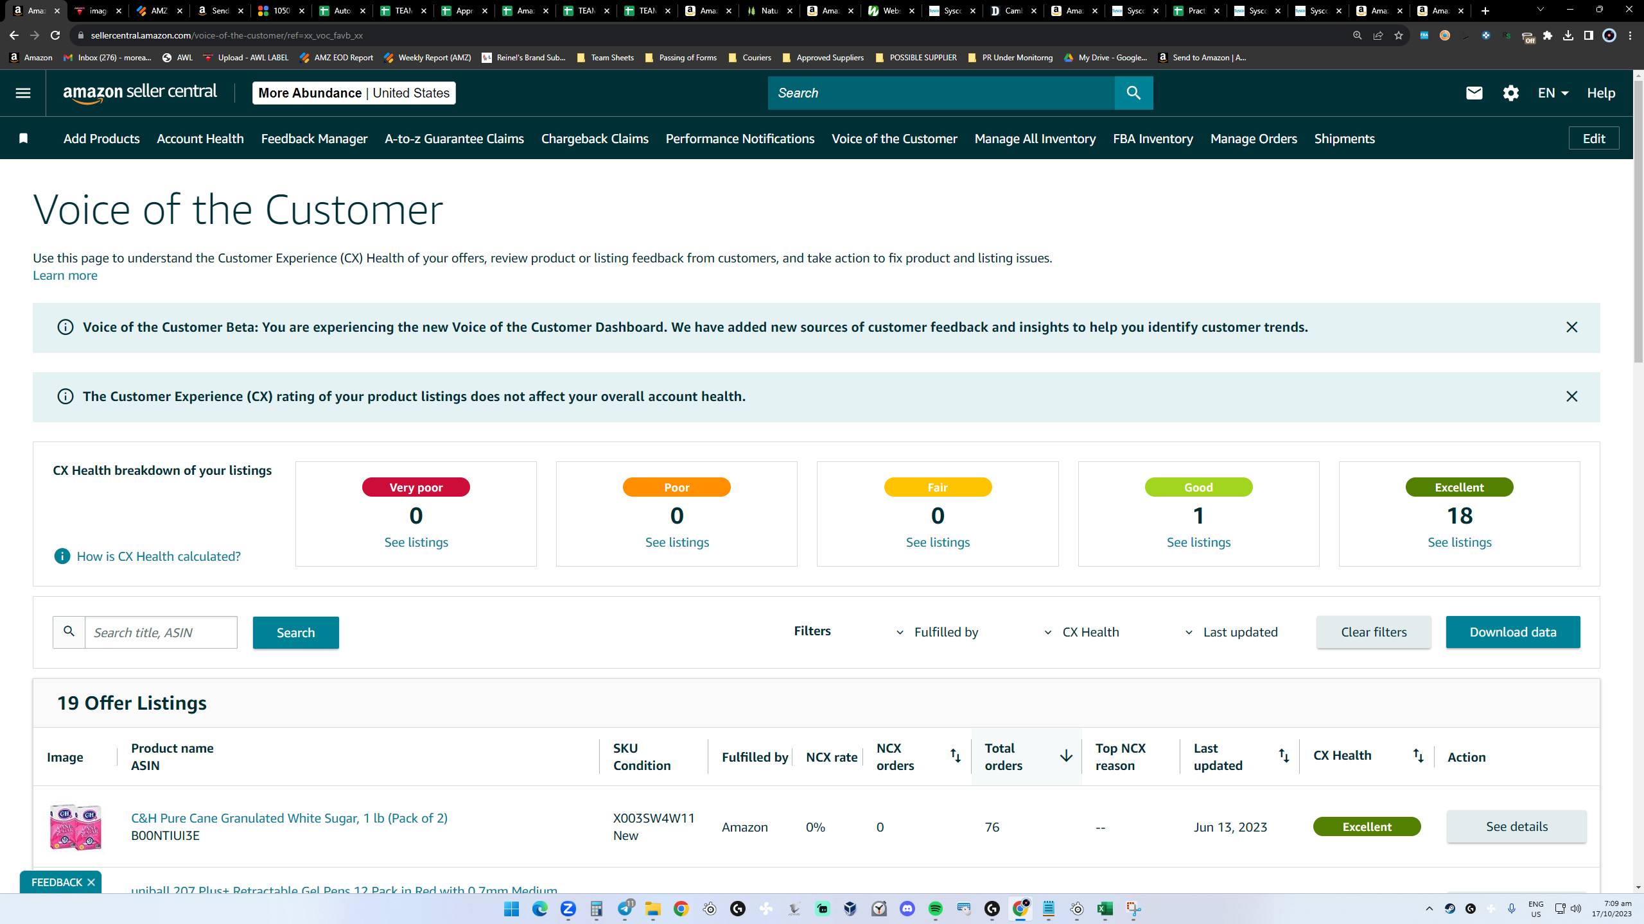The width and height of the screenshot is (1644, 924).
Task: Sort listings by the Total orders arrow
Action: point(1066,757)
